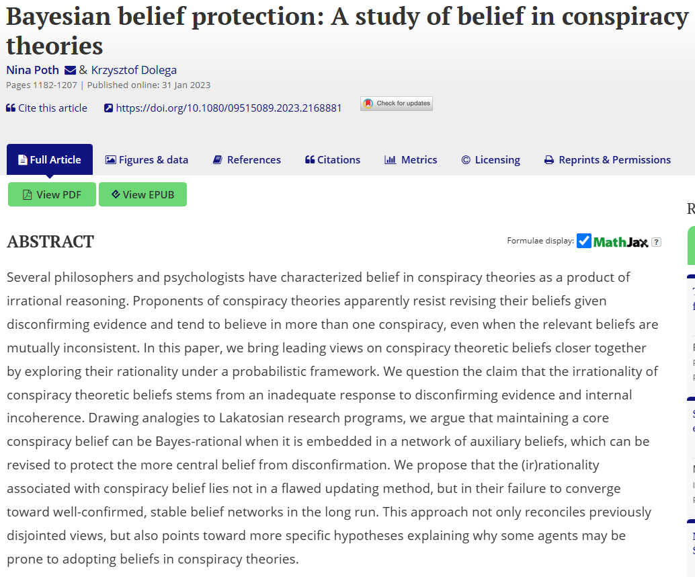
Task: Open the DOI link for the article
Action: 229,108
